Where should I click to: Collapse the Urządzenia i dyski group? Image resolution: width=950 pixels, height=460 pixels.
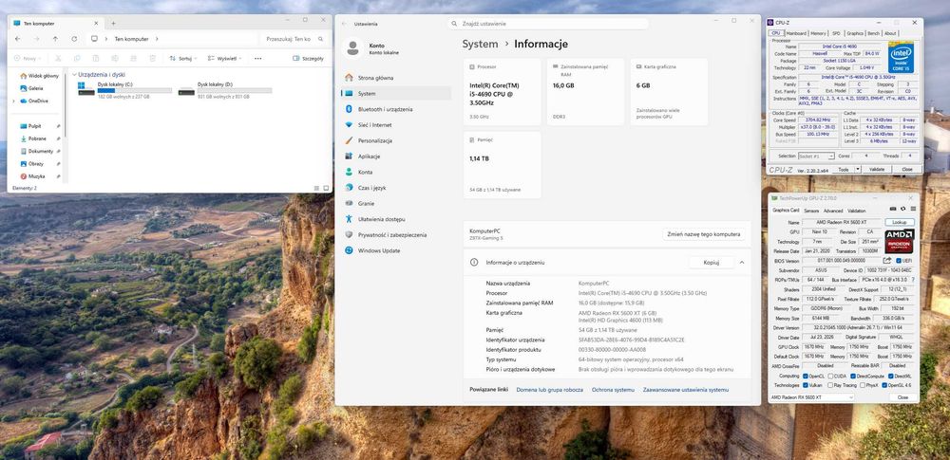point(74,74)
